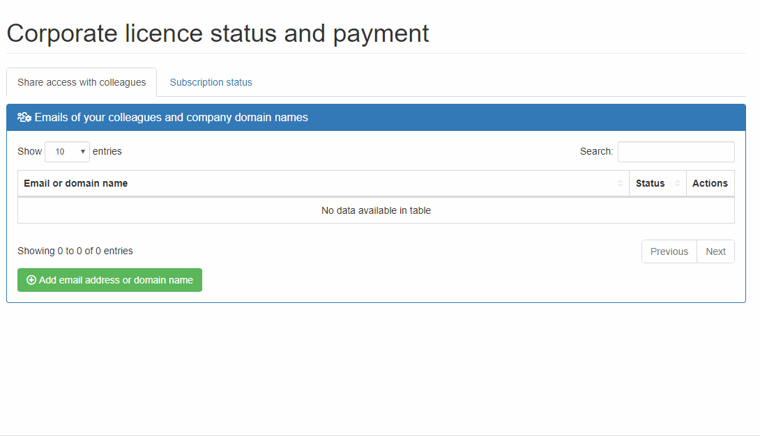
Task: Click the 'No data available in table' row
Action: tap(376, 210)
